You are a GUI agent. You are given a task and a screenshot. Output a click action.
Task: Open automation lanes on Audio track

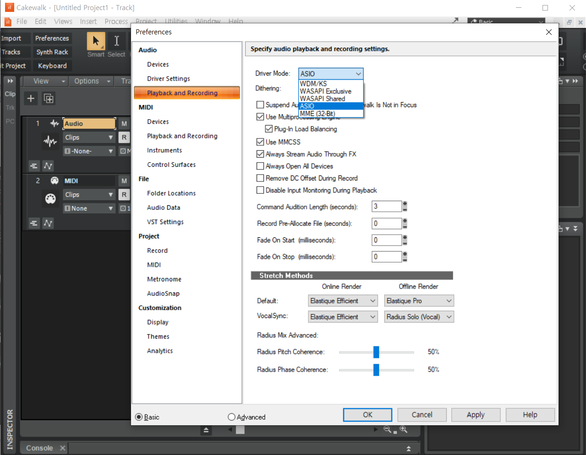pos(48,165)
